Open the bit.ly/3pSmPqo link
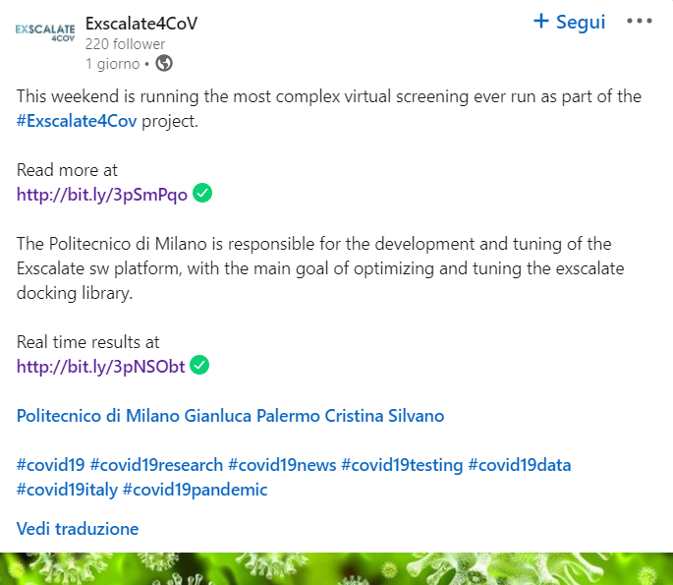The width and height of the screenshot is (673, 585). 102,194
